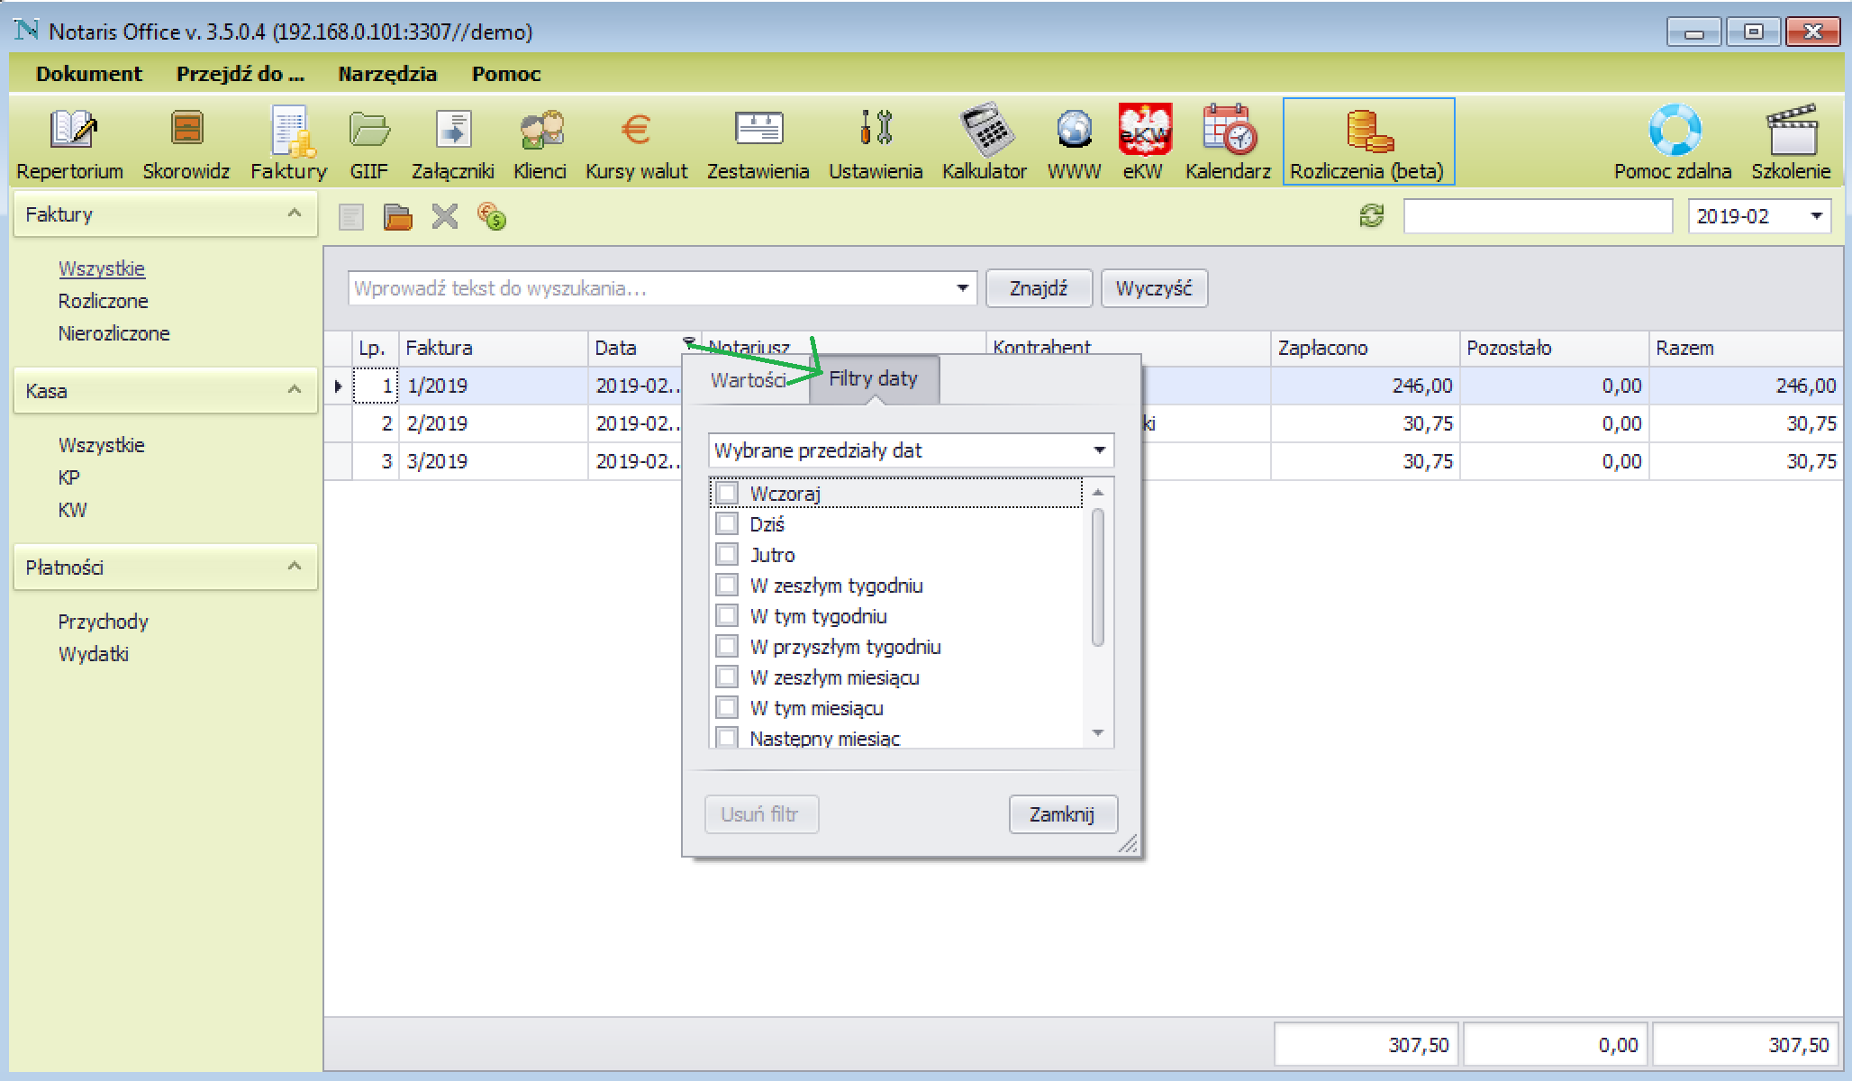1852x1081 pixels.
Task: Collapse the Faktury sidebar group
Action: click(x=294, y=214)
